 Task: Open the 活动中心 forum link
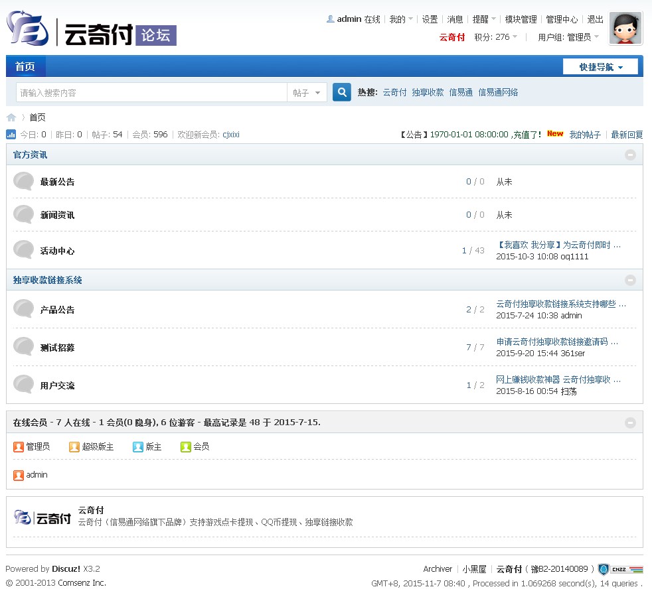coord(57,251)
